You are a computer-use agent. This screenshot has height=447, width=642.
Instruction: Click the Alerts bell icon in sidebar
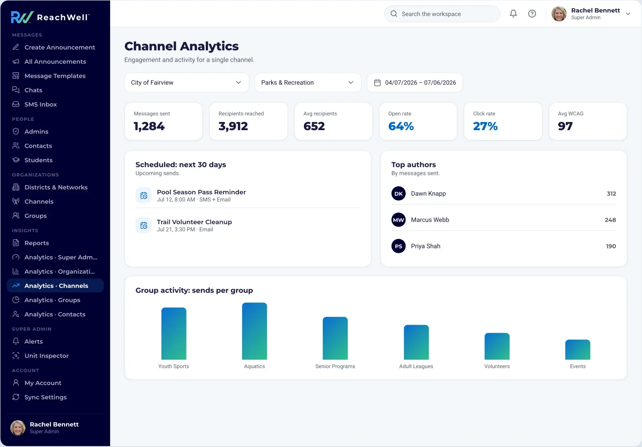[16, 341]
